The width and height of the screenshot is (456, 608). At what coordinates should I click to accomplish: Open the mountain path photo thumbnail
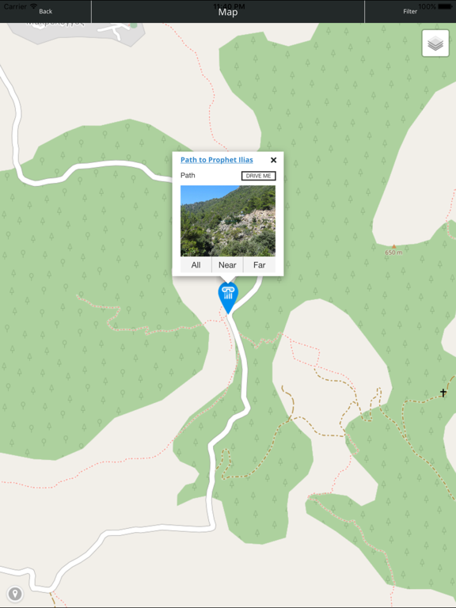pos(228,221)
